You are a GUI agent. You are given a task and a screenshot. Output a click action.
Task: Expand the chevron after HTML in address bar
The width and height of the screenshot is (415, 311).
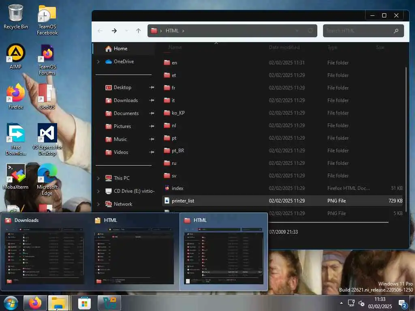coord(183,31)
